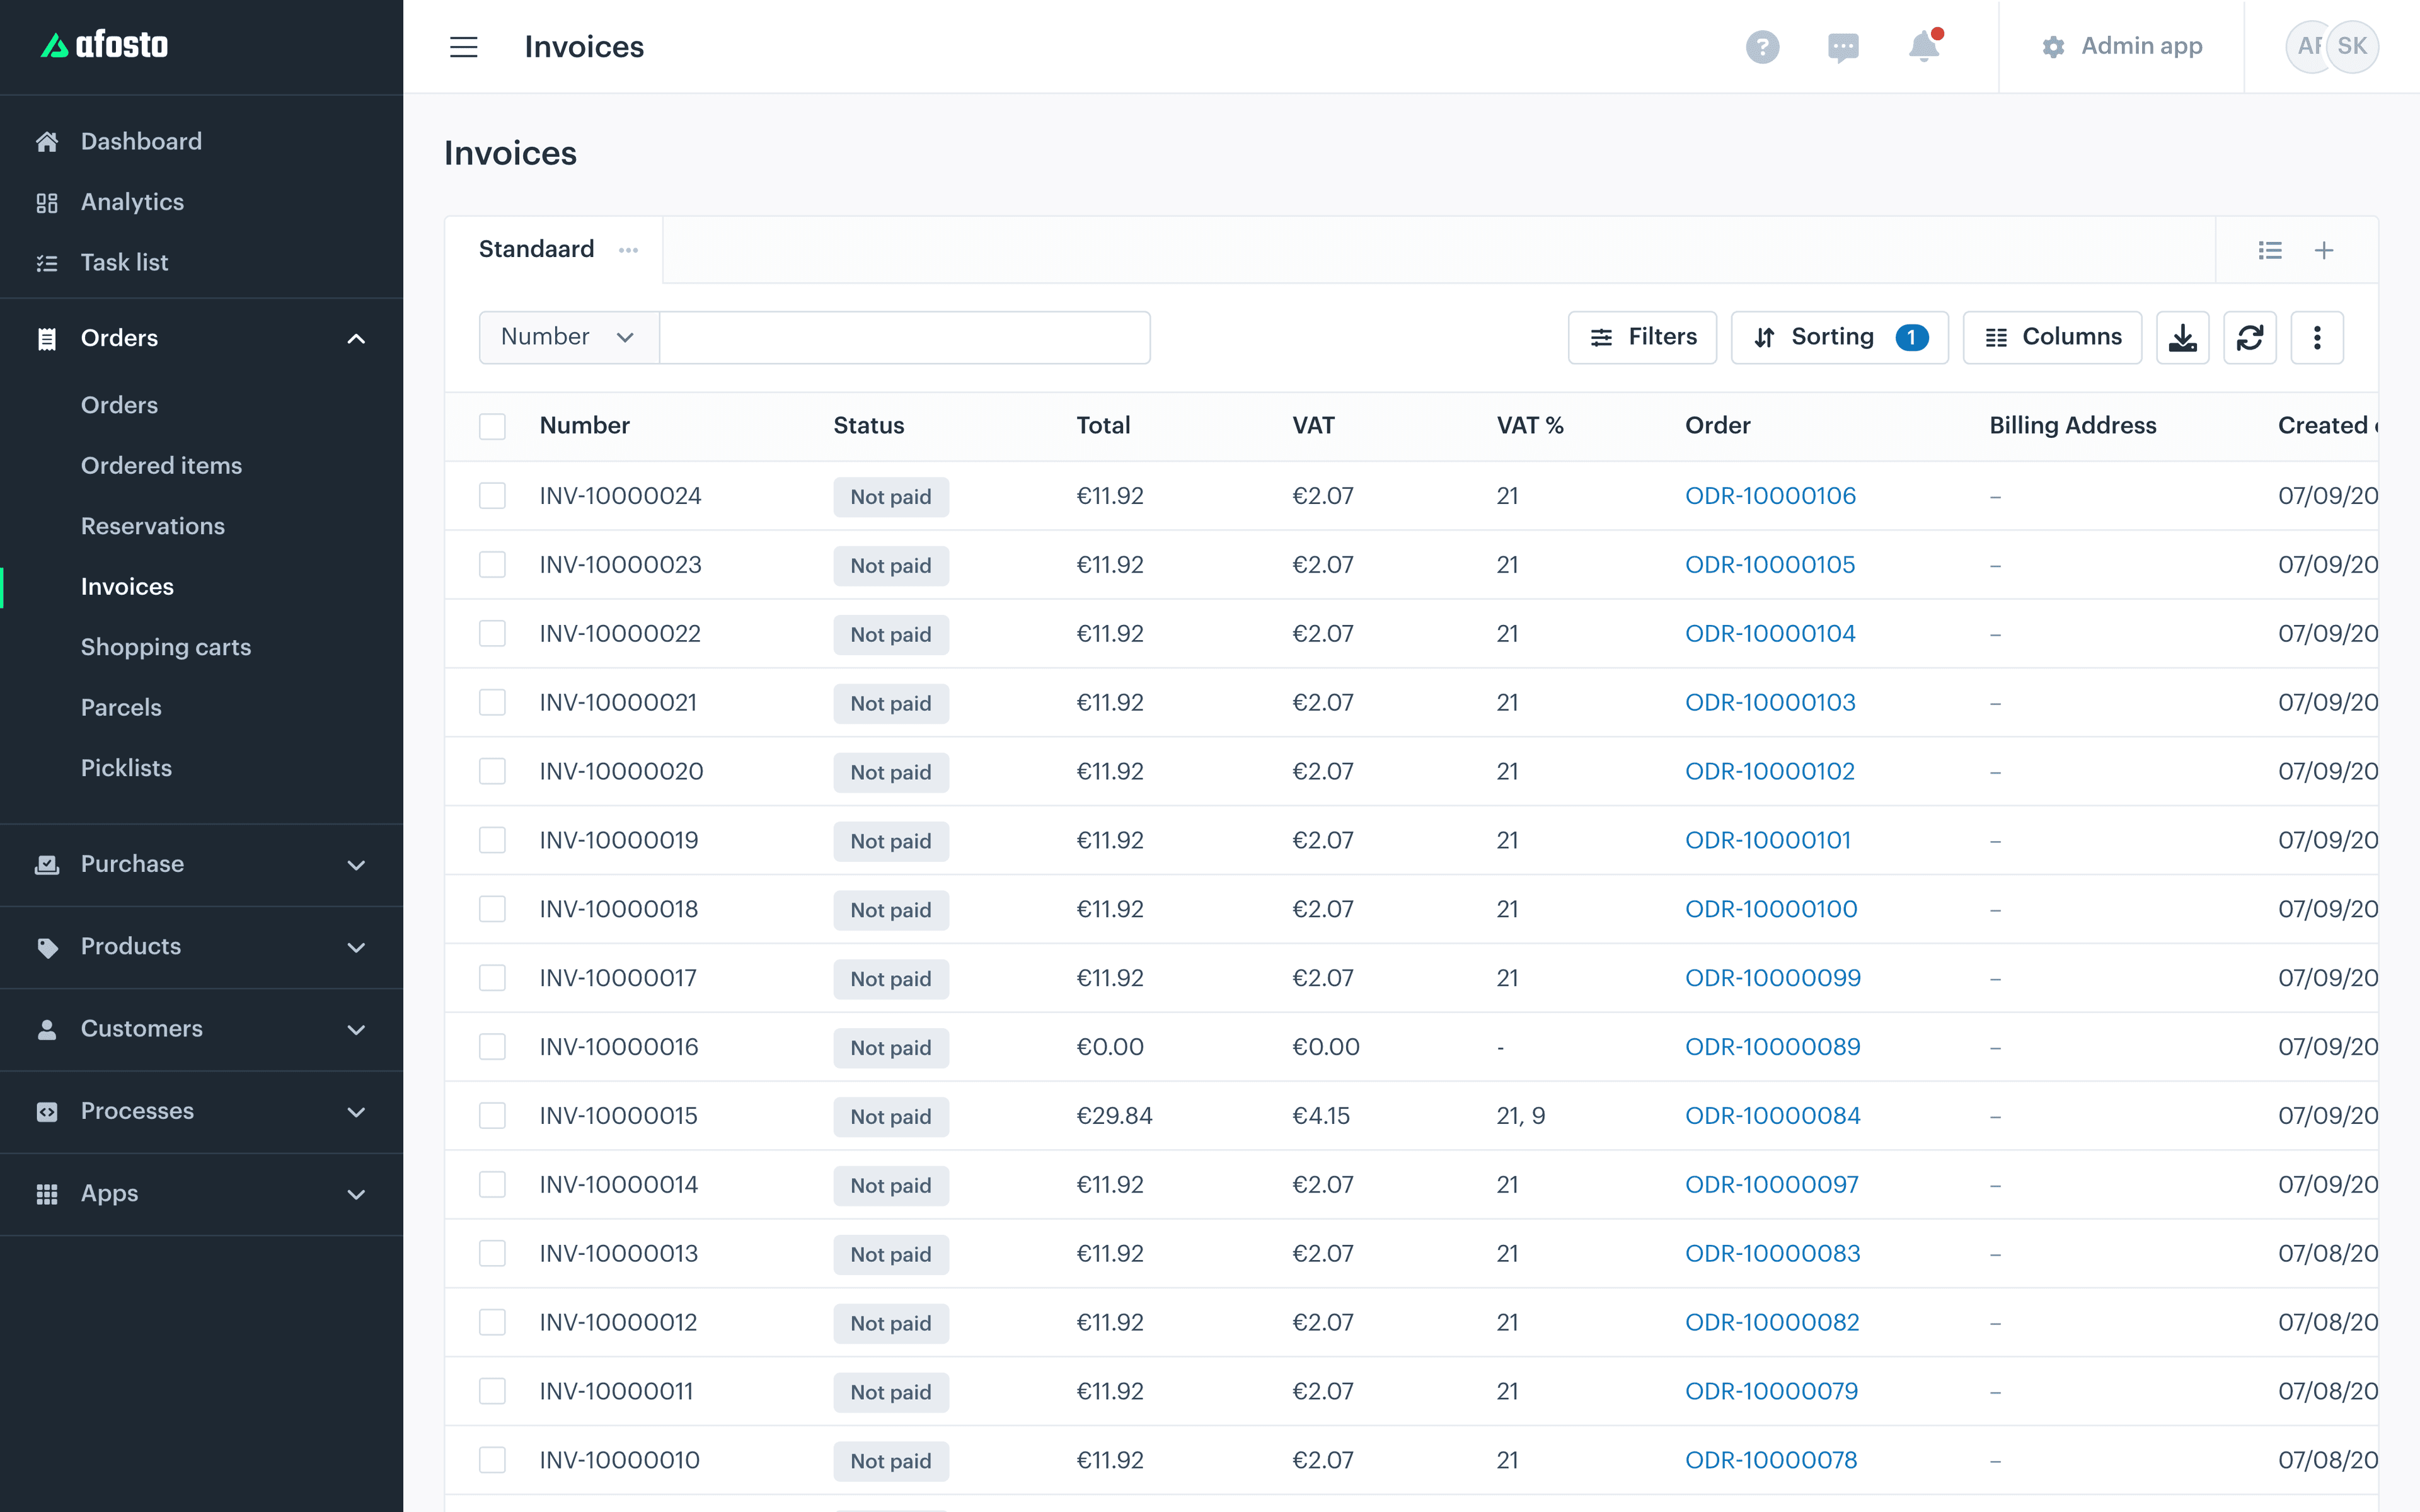The width and height of the screenshot is (2420, 1512).
Task: Open the view list icon beside the plus
Action: pyautogui.click(x=2270, y=250)
